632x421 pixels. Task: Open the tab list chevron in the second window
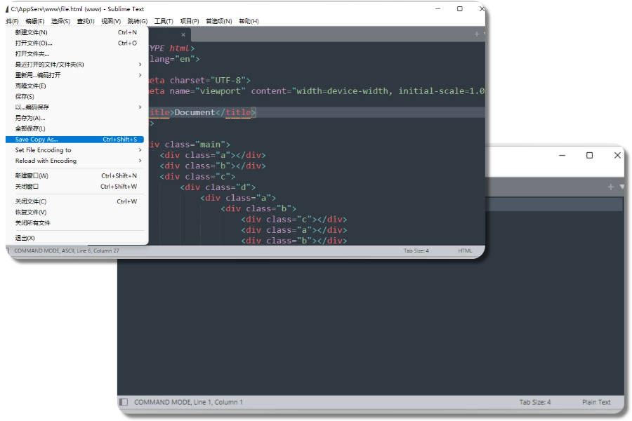(621, 187)
